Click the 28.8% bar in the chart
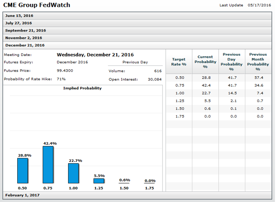 click(x=22, y=171)
